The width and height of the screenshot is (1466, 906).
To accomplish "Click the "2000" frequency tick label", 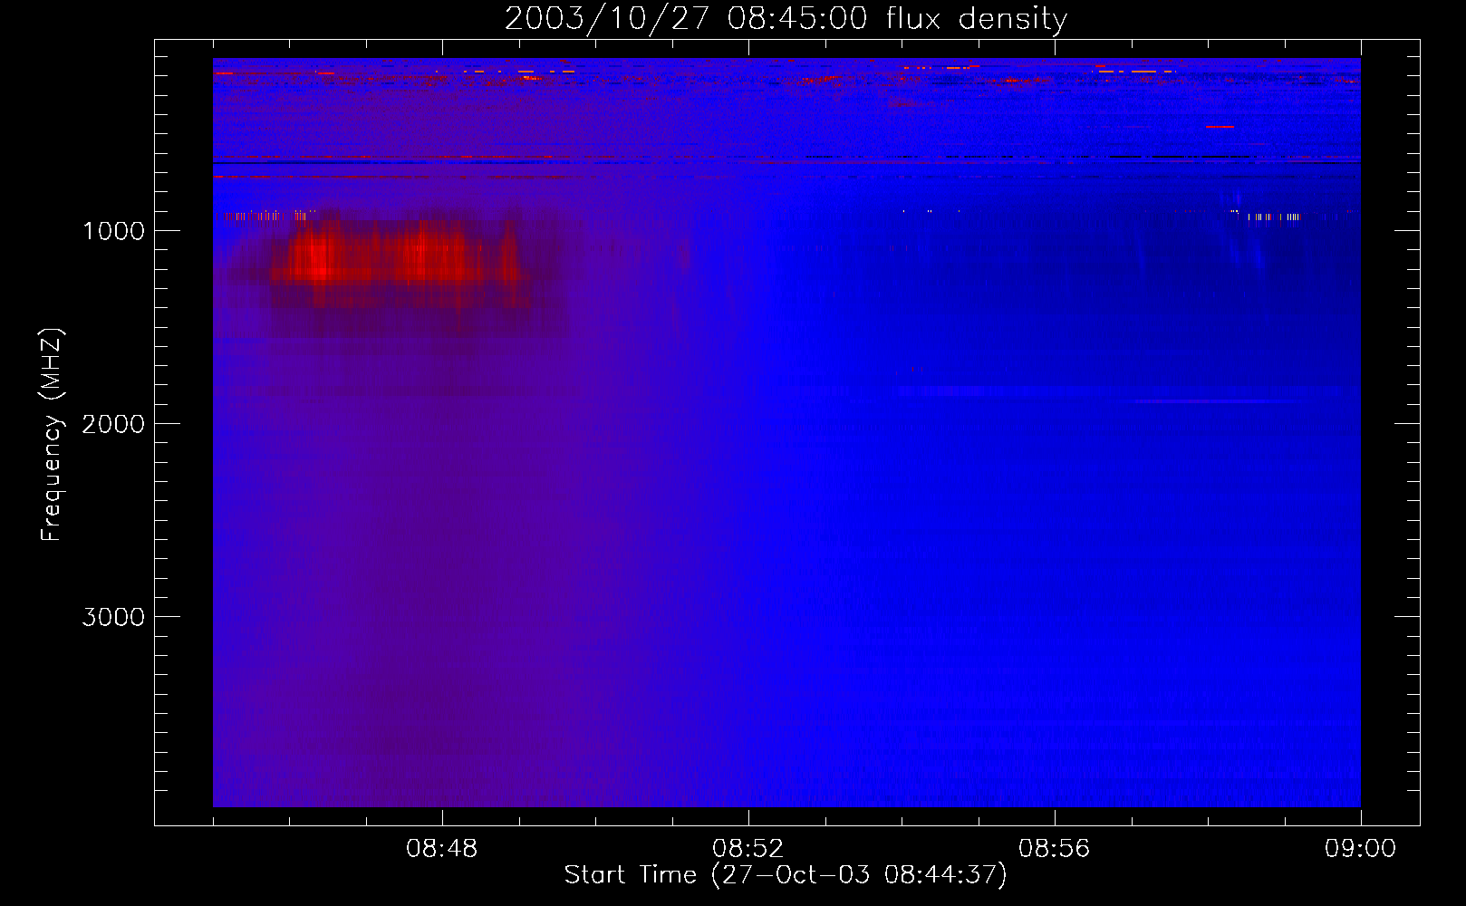I will click(113, 424).
